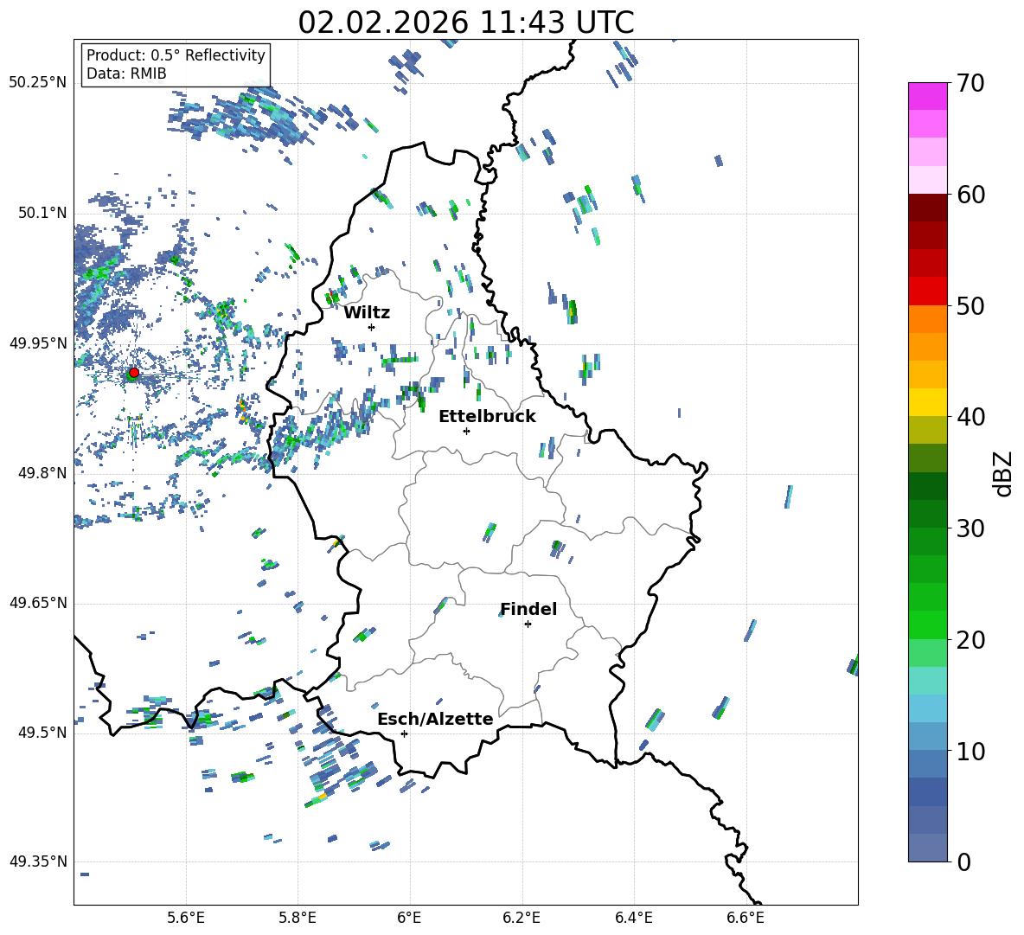Click the 49.8°N latitude label
This screenshot has width=1024, height=935.
tap(42, 473)
